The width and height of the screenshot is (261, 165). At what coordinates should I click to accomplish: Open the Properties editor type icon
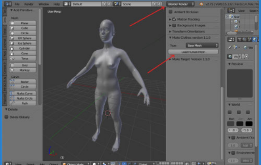(x=231, y=39)
